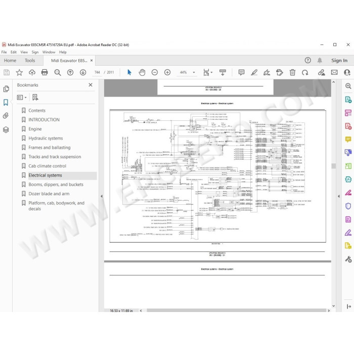Send file by email envelope
The width and height of the screenshot is (354, 354).
(334, 72)
